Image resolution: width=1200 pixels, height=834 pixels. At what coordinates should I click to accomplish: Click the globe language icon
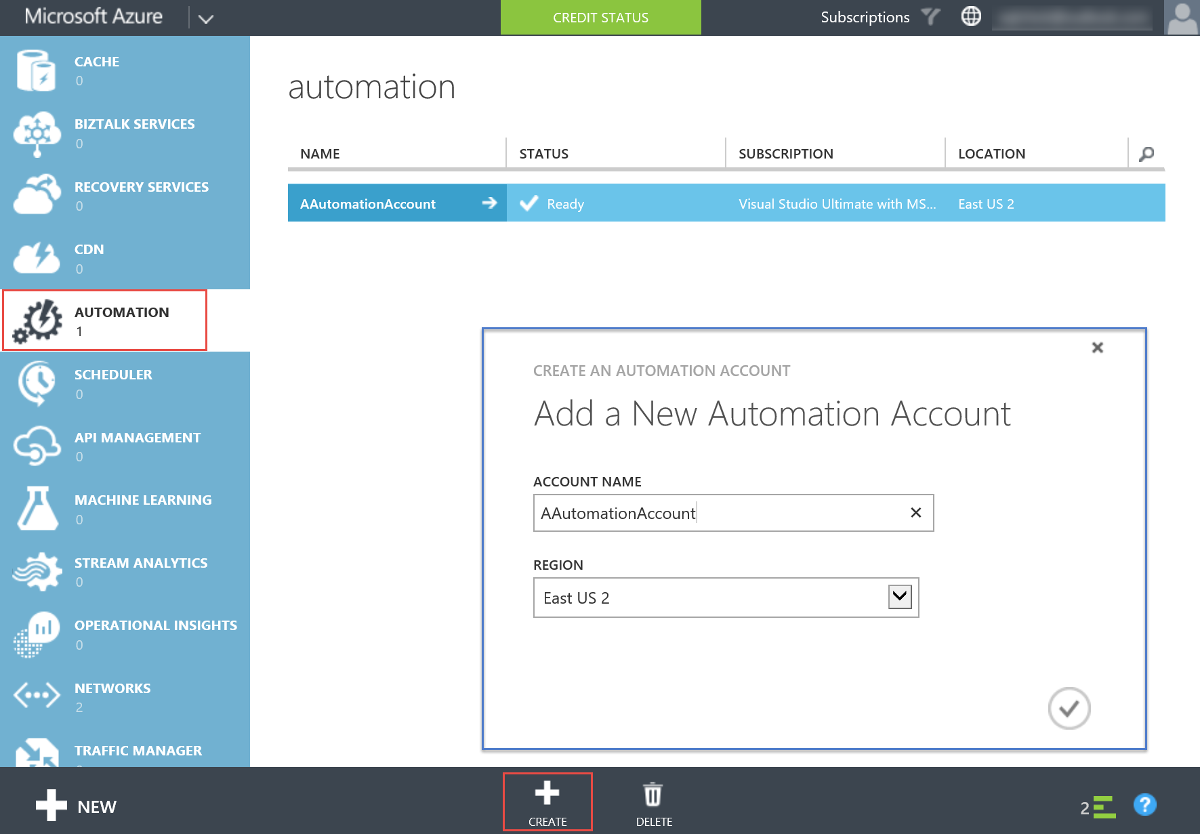971,16
